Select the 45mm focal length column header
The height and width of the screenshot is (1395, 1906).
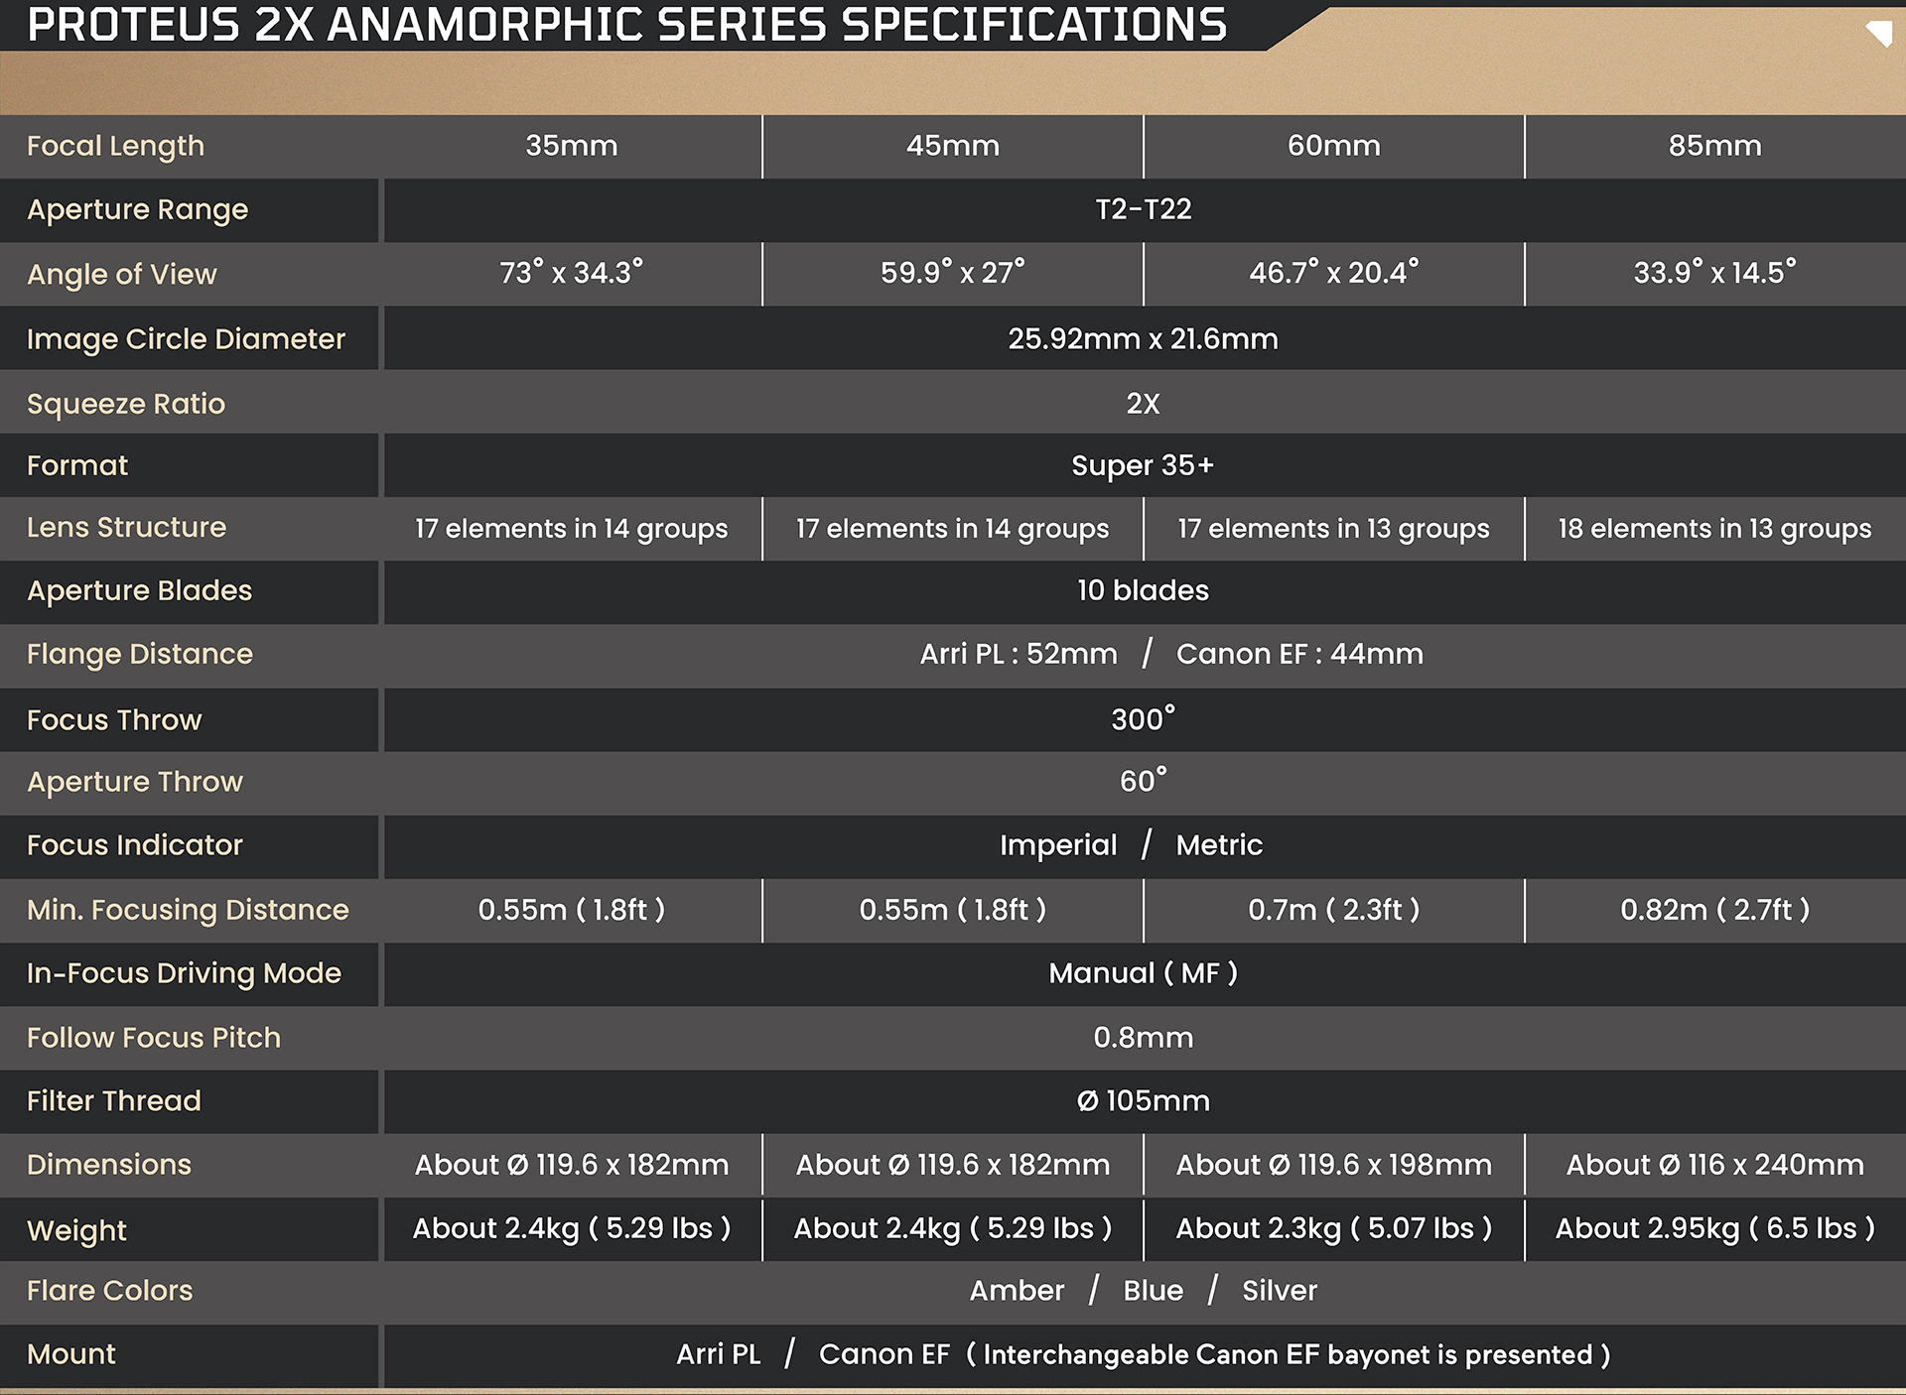(952, 146)
